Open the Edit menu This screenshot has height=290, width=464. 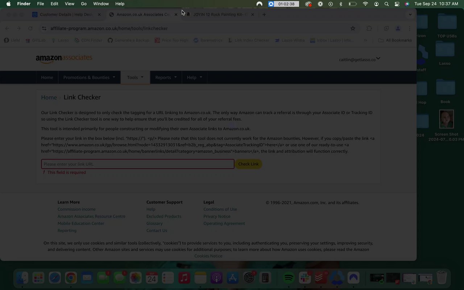(x=54, y=4)
